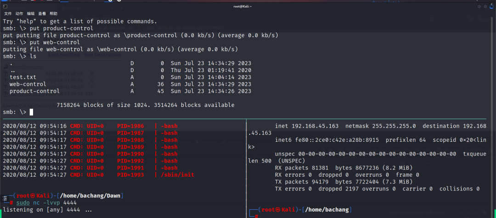Click the PID=1991 -bash log row
Screen dimensions: 496x218
click(90, 168)
